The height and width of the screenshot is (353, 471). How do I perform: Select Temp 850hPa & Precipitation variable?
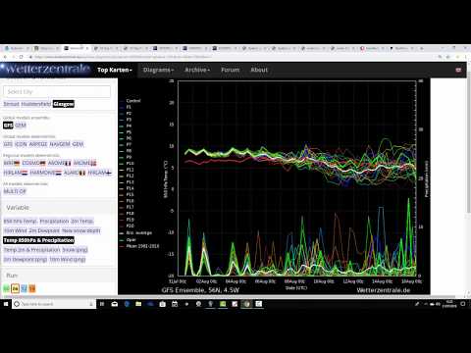coord(38,240)
